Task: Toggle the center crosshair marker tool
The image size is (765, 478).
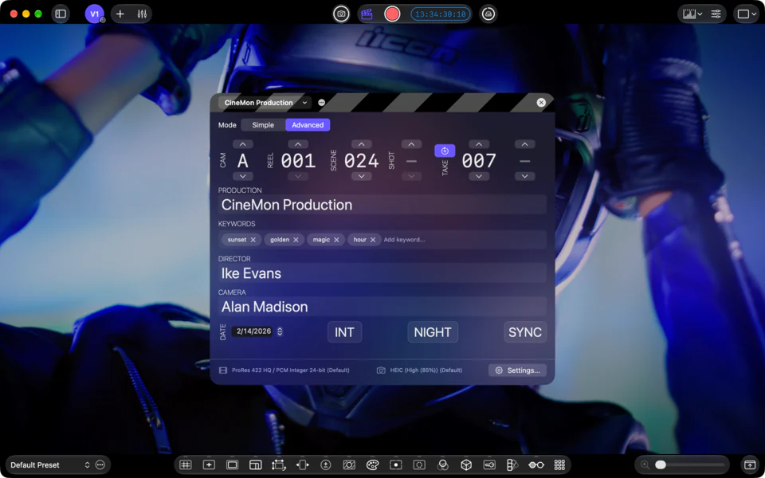Action: (209, 464)
